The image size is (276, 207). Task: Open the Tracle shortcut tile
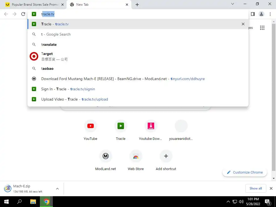[120, 130]
